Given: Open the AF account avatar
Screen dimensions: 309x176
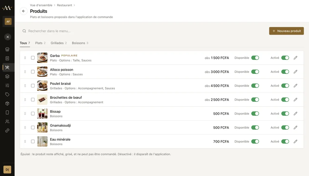Looking at the screenshot, I should point(8,21).
